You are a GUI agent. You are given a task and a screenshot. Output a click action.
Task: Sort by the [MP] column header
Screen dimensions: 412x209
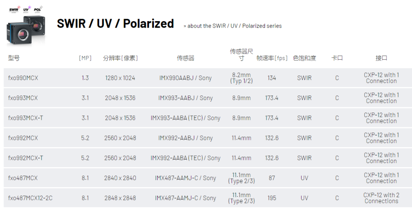[x=85, y=58]
